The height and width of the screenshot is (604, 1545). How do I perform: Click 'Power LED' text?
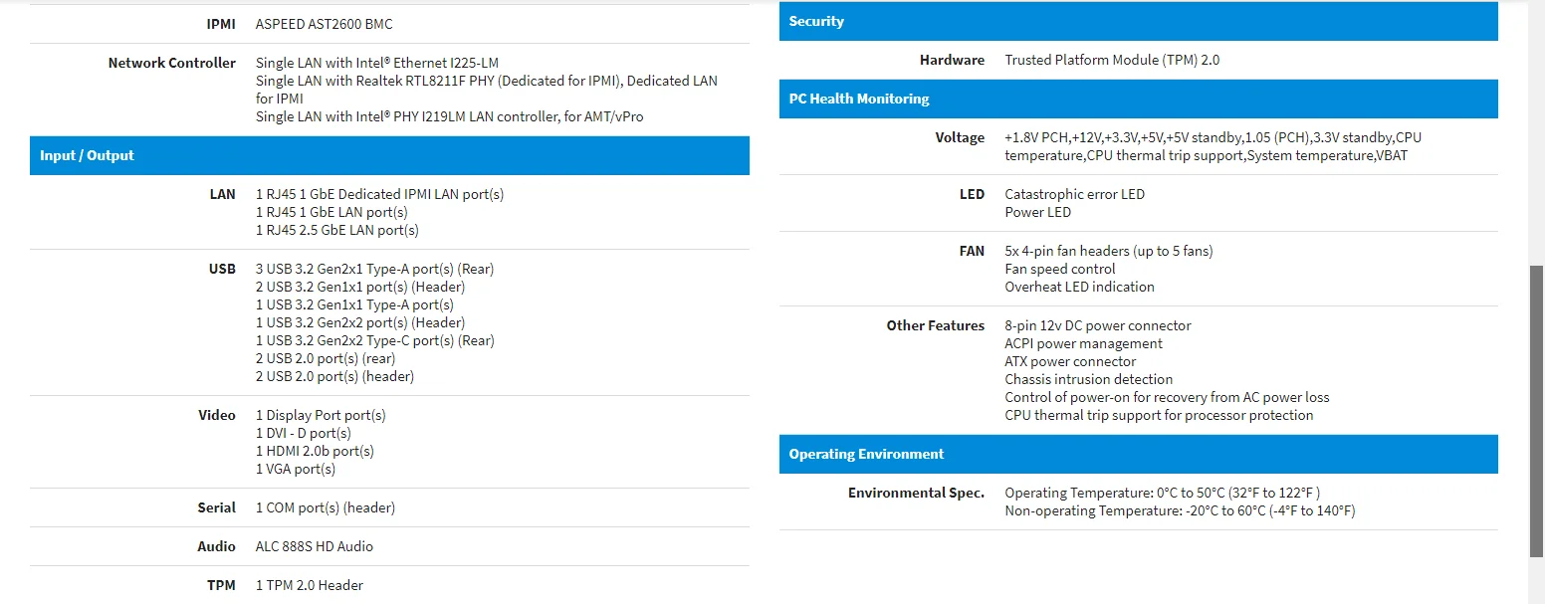[x=1038, y=212]
